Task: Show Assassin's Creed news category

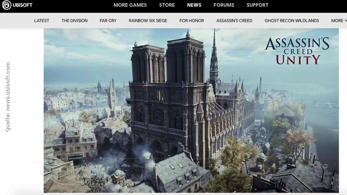Action: (x=234, y=21)
